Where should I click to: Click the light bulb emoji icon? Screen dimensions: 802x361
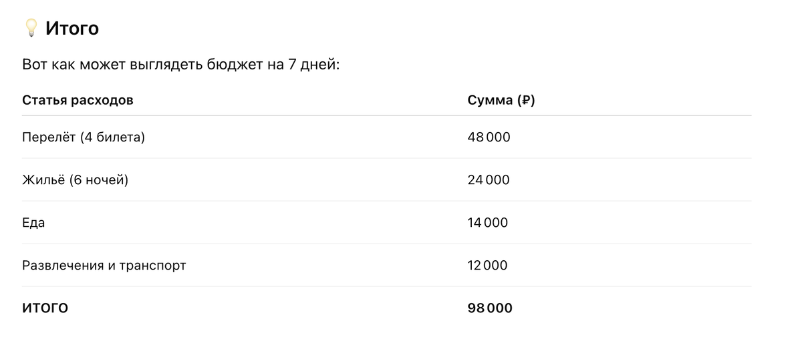click(x=31, y=28)
